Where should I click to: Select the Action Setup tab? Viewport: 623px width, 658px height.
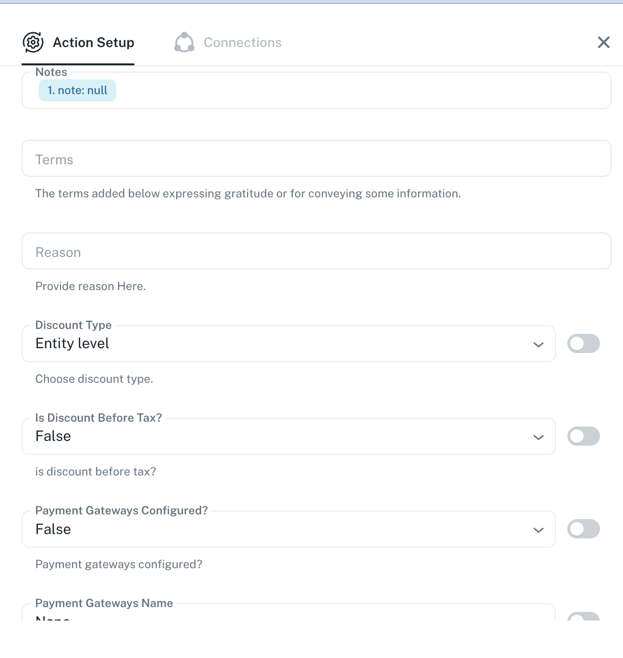(x=93, y=42)
